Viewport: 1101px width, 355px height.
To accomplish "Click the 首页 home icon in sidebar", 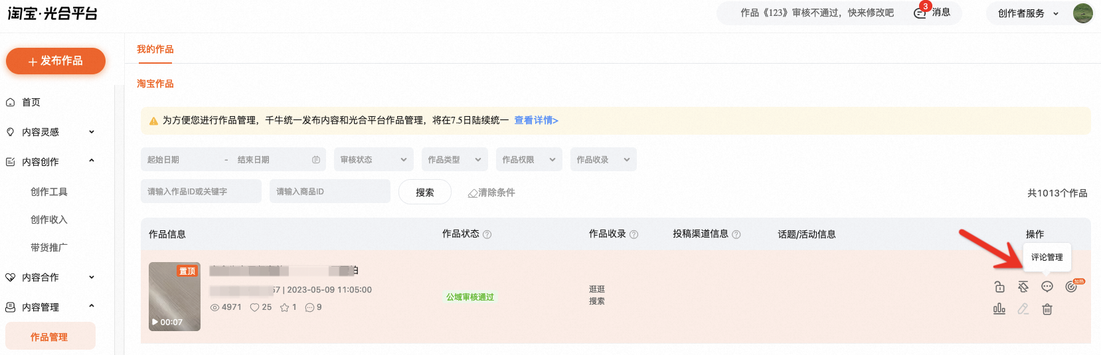I will tap(10, 102).
